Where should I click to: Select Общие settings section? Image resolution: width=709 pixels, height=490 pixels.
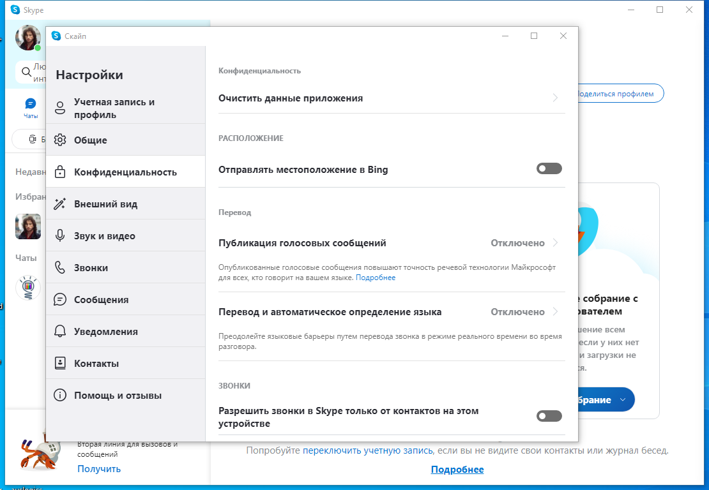pos(126,140)
